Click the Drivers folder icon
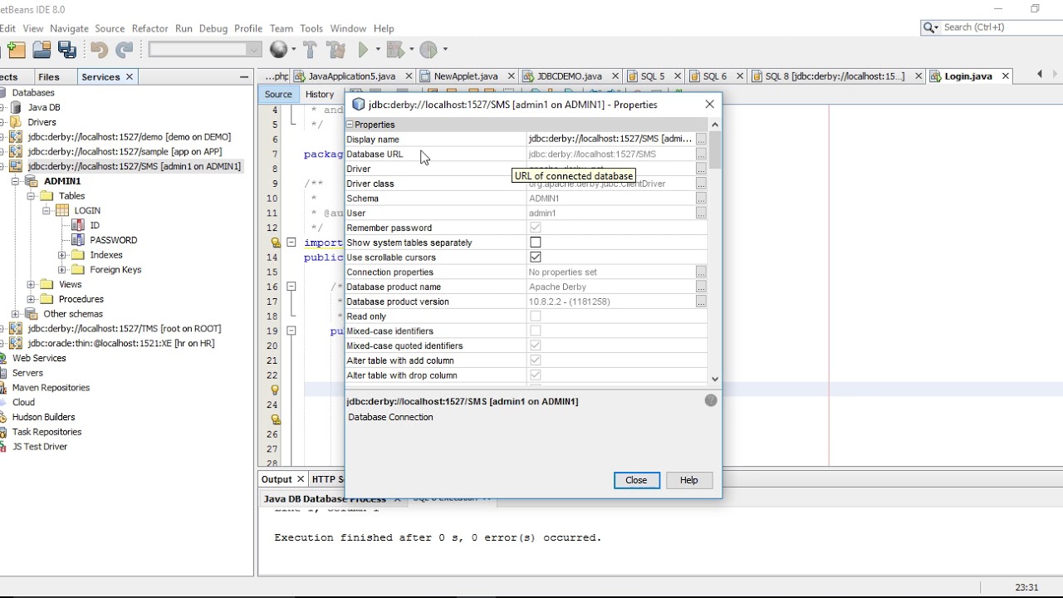 click(17, 122)
